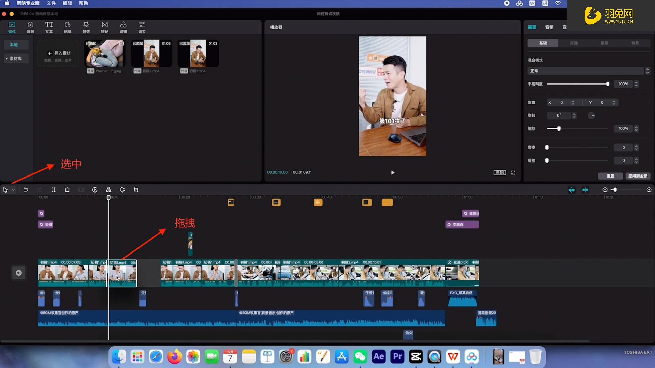655x368 pixels.
Task: Click the rotation dial knob in properties
Action: pos(592,116)
